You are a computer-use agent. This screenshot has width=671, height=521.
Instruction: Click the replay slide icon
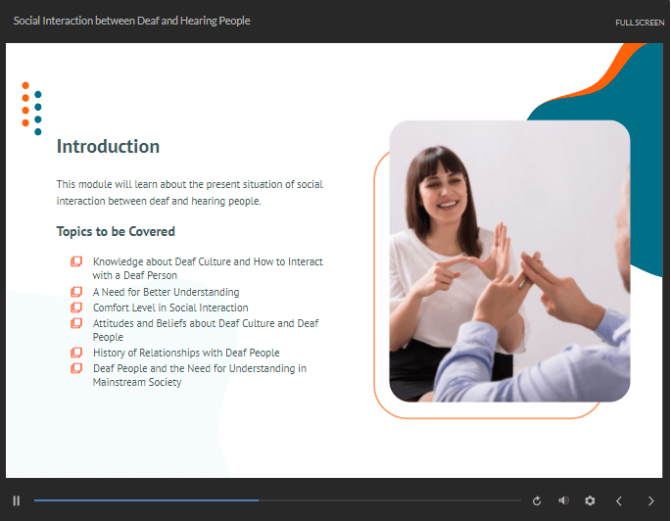point(537,500)
